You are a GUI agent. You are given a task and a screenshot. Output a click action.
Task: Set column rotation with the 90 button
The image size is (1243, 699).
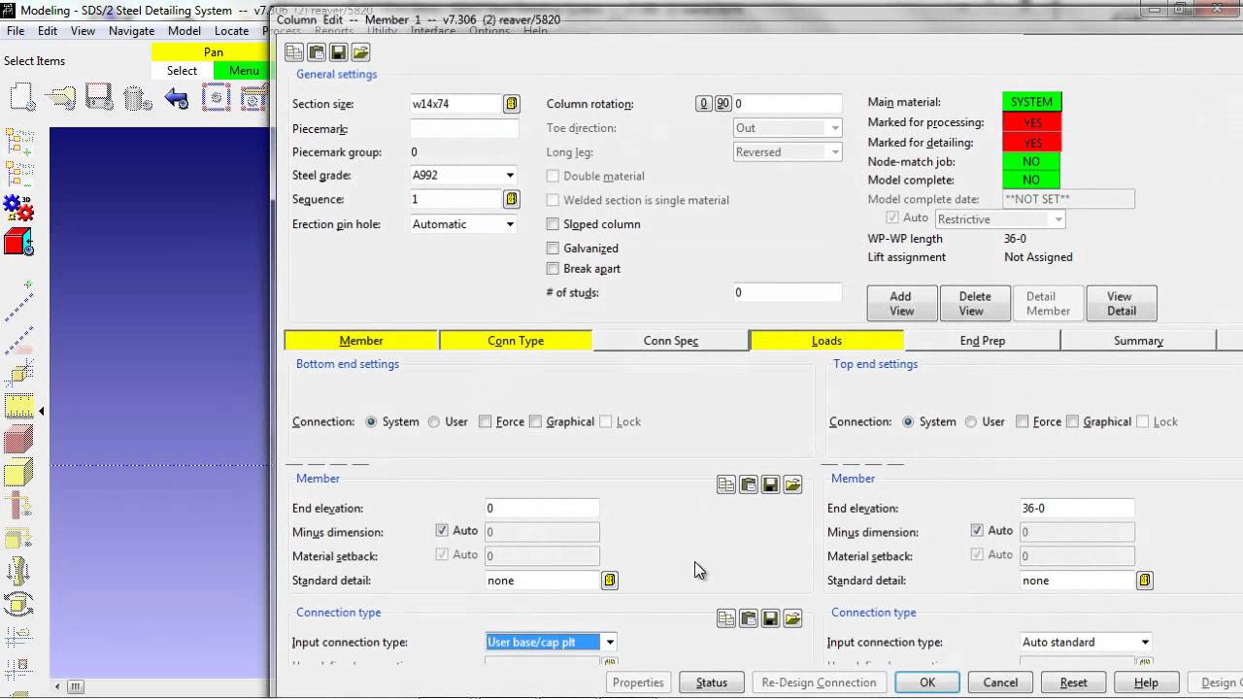pyautogui.click(x=722, y=104)
